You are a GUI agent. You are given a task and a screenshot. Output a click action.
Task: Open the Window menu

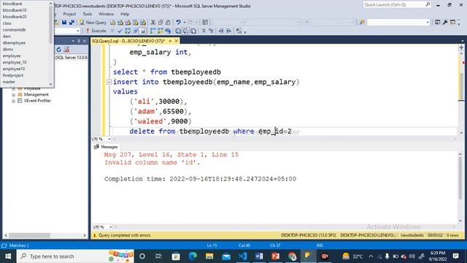106,14
